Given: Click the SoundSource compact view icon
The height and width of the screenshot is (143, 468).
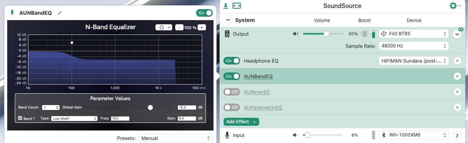Looking at the screenshot, I should coord(237,6).
